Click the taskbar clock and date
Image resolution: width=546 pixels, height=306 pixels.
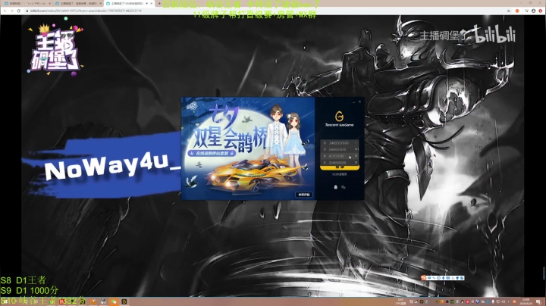(x=526, y=301)
